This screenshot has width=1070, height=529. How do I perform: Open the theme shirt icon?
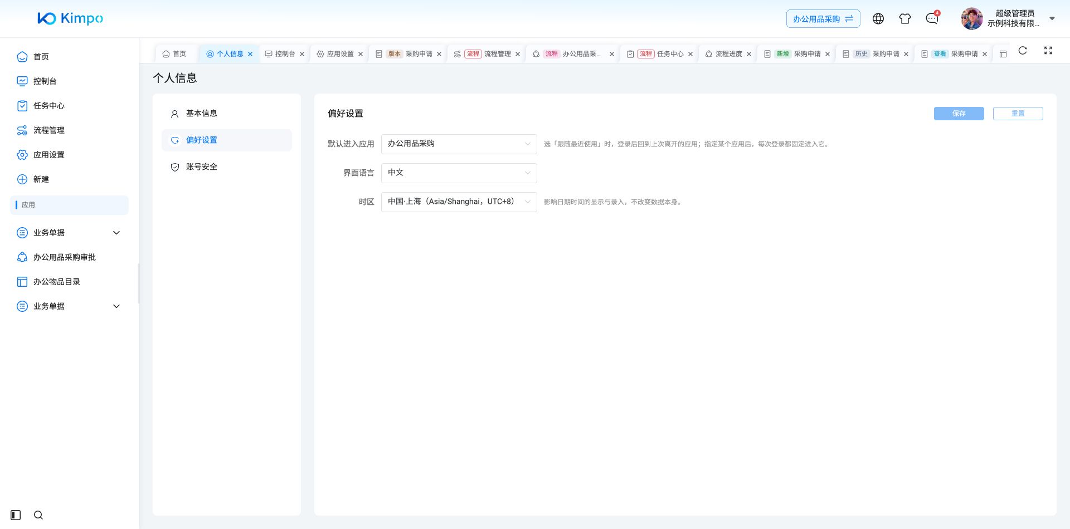905,19
